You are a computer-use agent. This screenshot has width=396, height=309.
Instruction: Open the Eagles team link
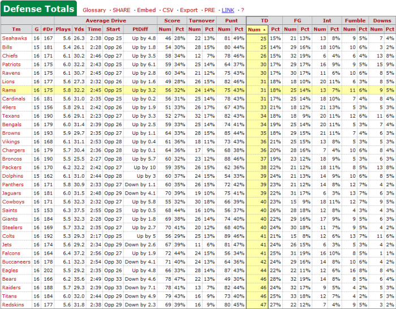click(10, 271)
